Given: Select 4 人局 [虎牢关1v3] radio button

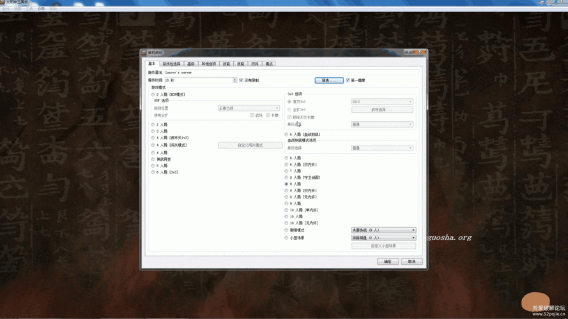Looking at the screenshot, I should click(x=153, y=138).
